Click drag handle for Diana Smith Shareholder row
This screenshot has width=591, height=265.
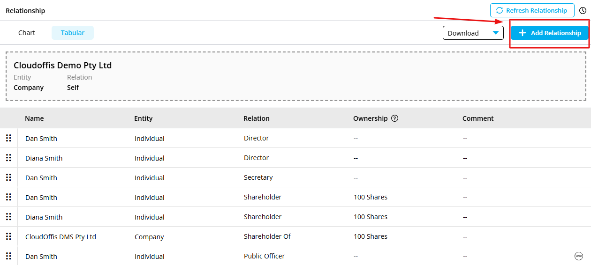point(8,217)
